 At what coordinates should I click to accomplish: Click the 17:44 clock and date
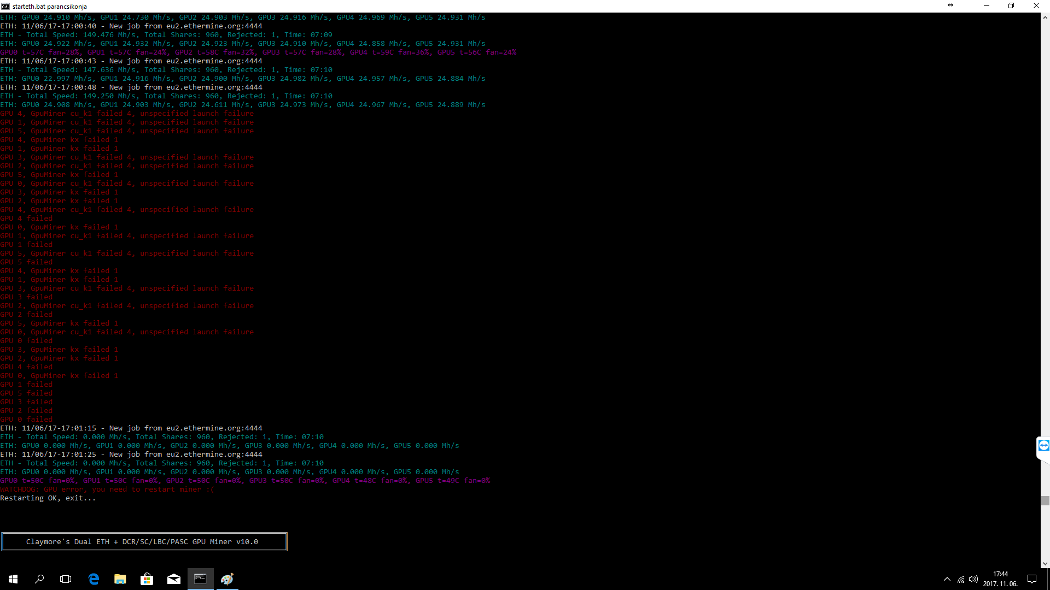click(1000, 579)
